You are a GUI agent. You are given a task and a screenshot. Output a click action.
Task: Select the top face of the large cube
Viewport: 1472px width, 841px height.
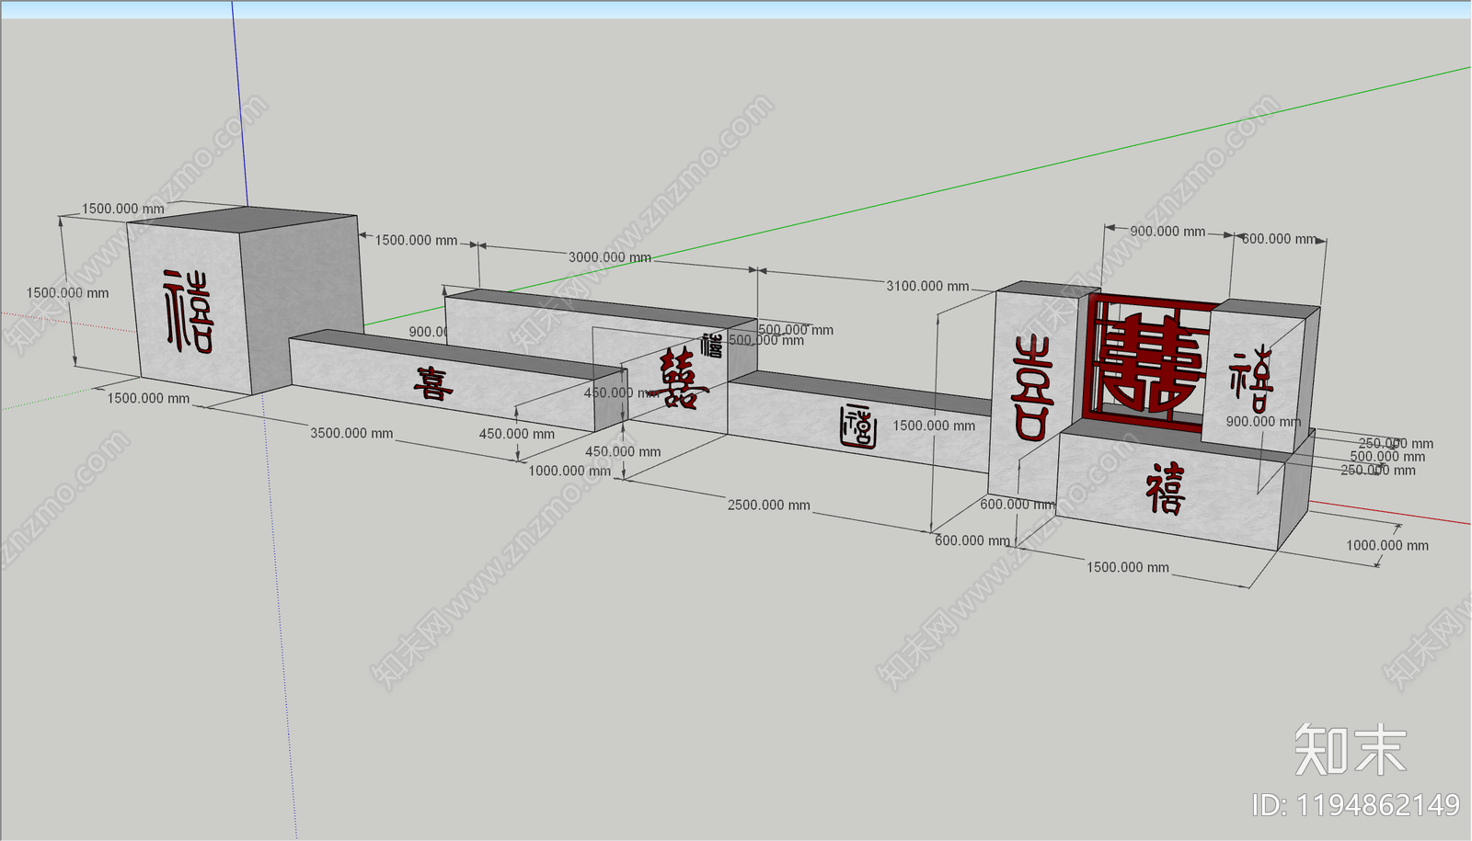(x=242, y=220)
